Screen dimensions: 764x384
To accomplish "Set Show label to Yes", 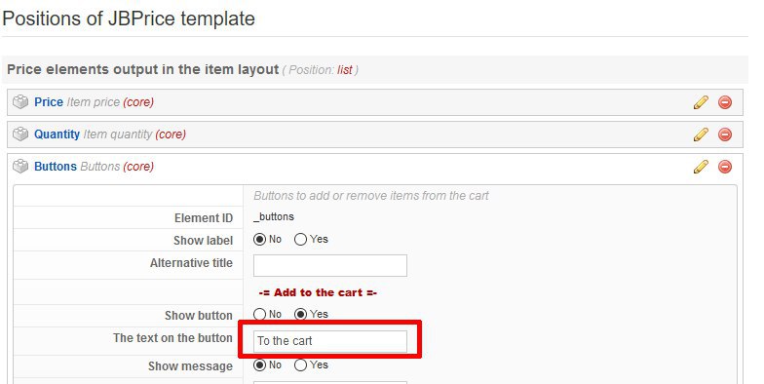I will coord(300,240).
